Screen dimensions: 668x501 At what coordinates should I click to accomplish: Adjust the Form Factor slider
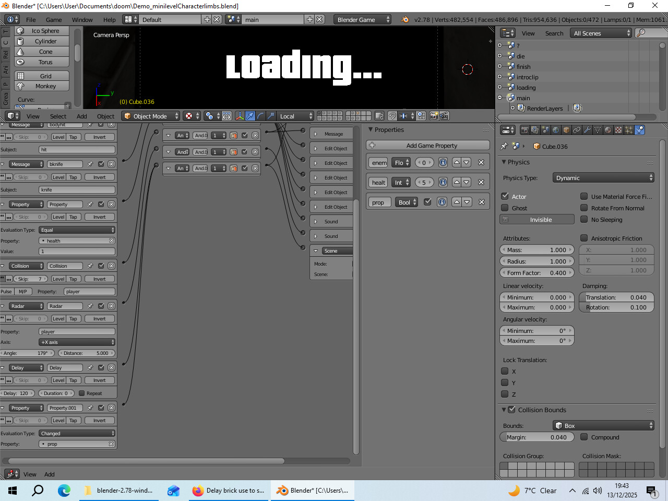[x=537, y=272]
